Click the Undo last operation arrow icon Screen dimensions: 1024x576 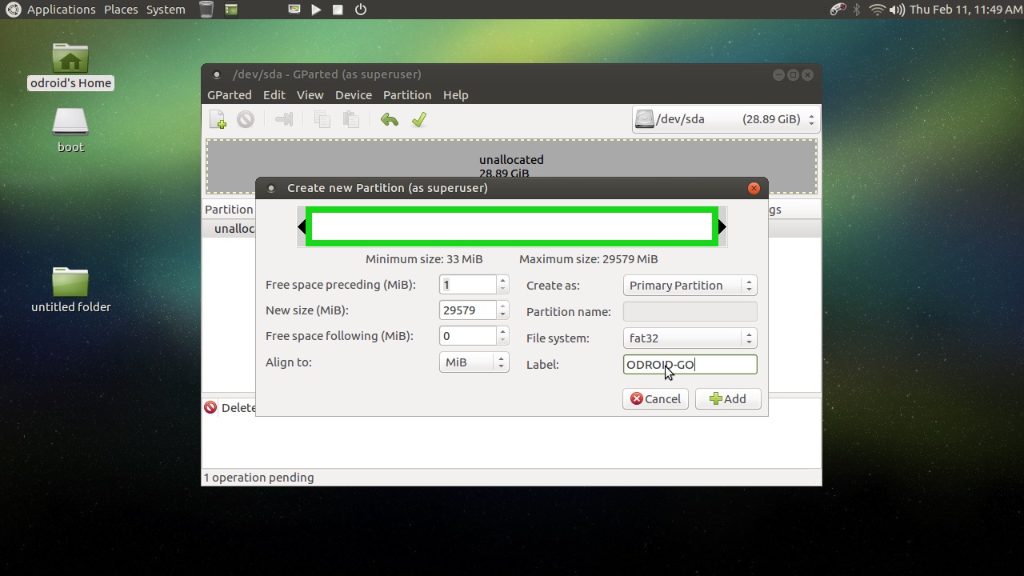click(x=390, y=120)
